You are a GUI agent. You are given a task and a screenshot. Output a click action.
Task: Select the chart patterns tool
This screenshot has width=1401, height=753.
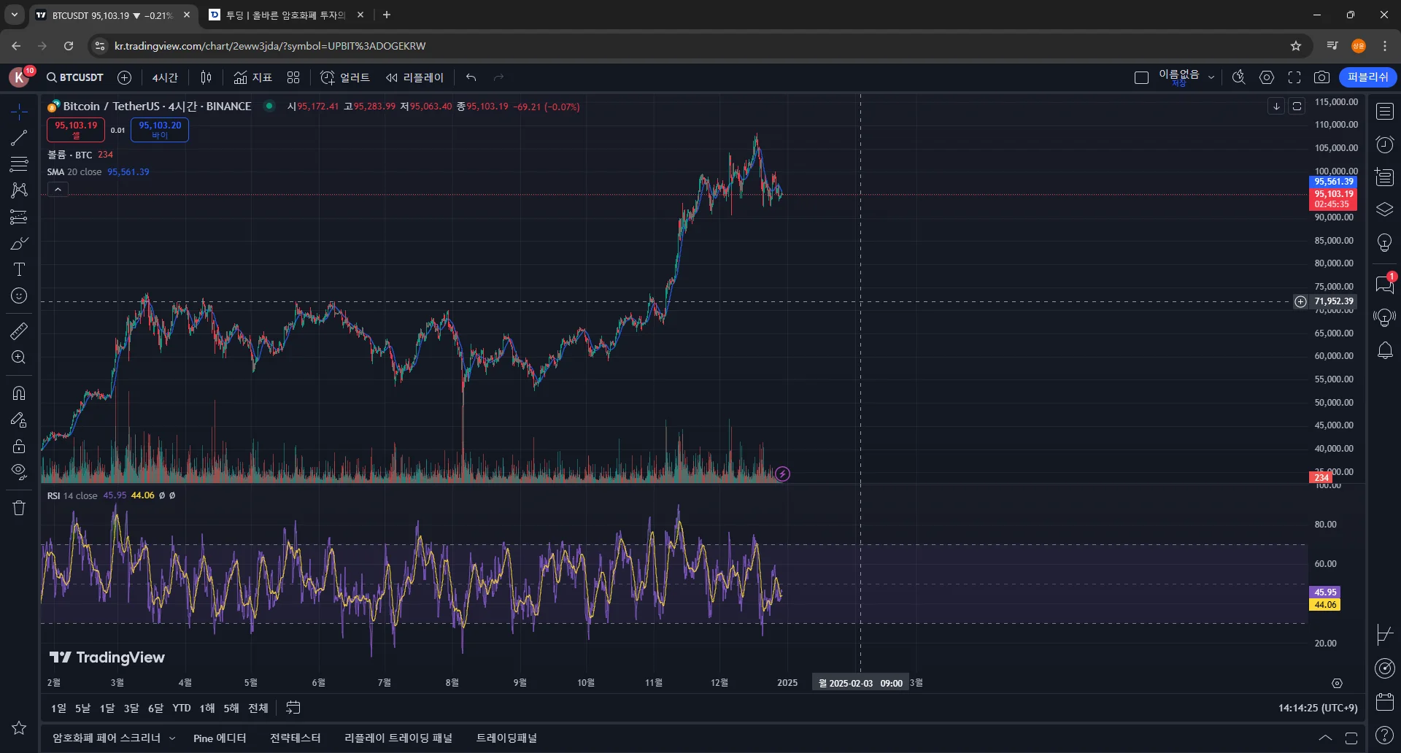point(19,190)
